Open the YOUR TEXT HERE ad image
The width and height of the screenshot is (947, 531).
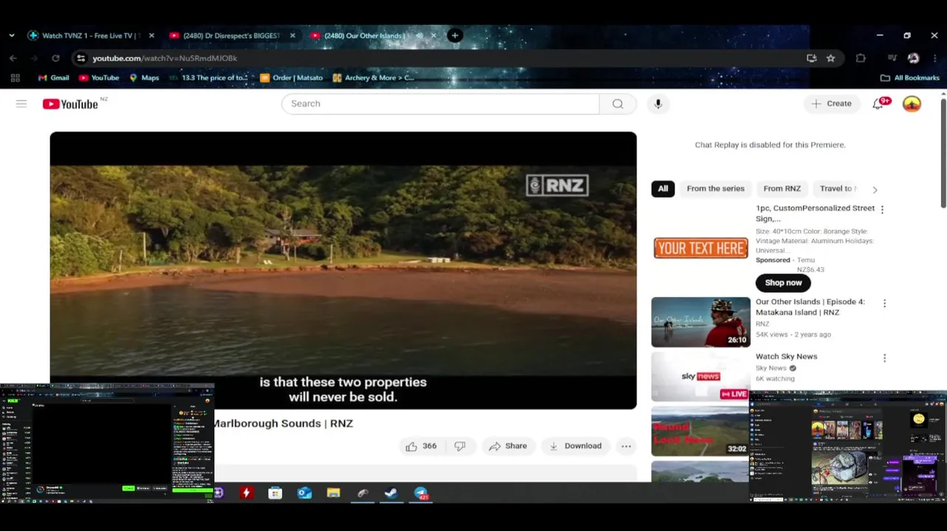pyautogui.click(x=700, y=249)
